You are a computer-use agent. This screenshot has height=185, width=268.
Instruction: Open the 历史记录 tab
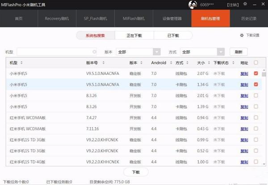[249, 18]
